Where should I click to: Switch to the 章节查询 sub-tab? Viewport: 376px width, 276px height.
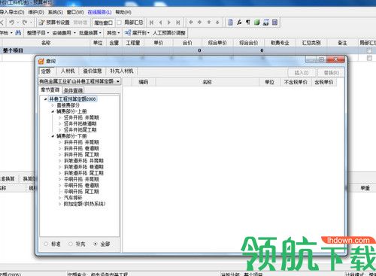coord(50,89)
